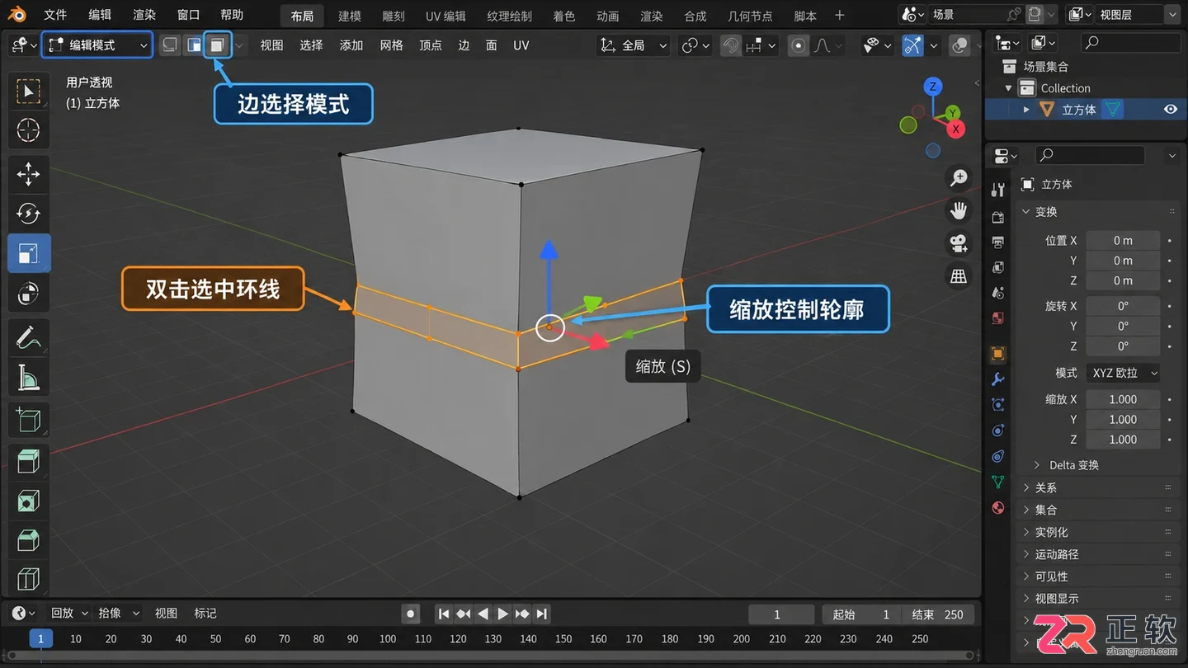Screen dimensions: 1188x668
Task: Switch perspective/orthographic grid icon
Action: [x=959, y=276]
